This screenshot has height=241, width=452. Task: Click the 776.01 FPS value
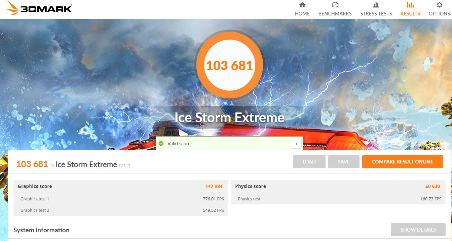coord(213,199)
